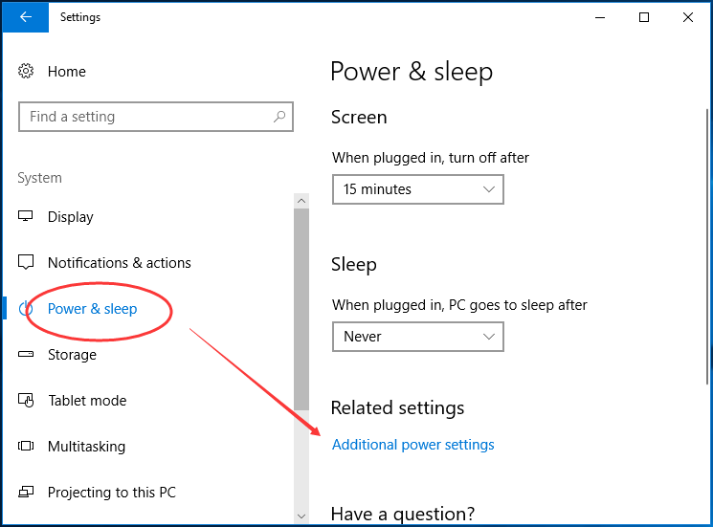The image size is (713, 527).
Task: Select Power & sleep in sidebar
Action: (x=92, y=309)
